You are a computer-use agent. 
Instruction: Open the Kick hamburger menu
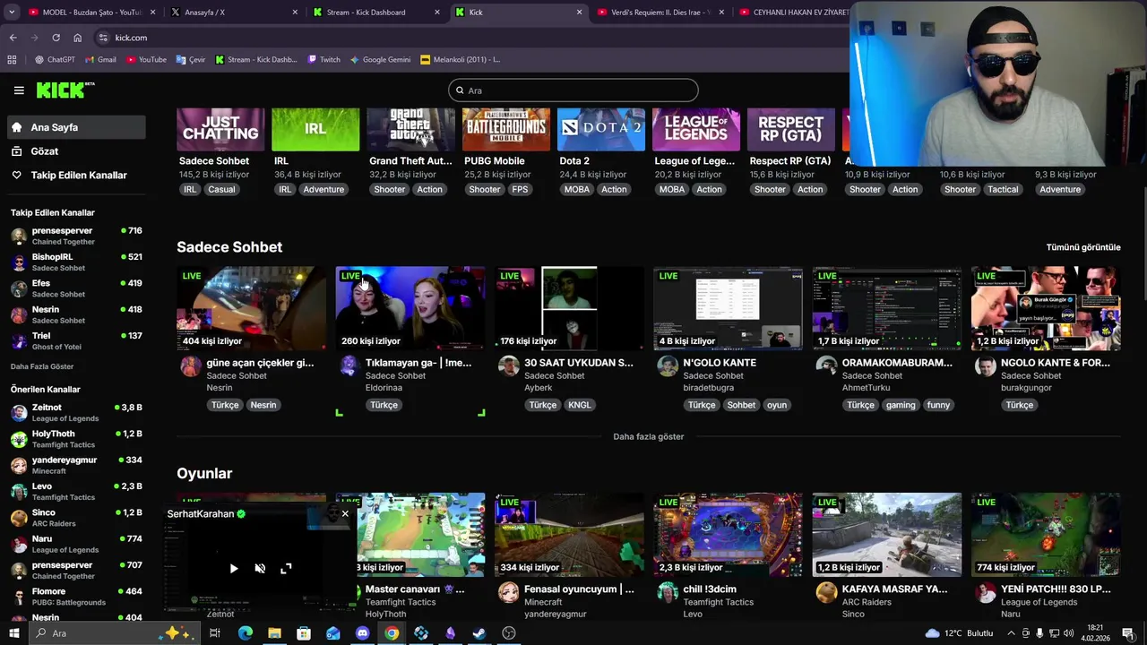[x=19, y=90]
